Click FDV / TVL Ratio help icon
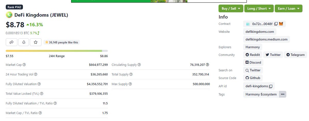This screenshot has width=309, height=121. pyautogui.click(x=55, y=103)
